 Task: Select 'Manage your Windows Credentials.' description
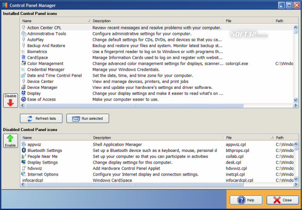[x=126, y=69]
